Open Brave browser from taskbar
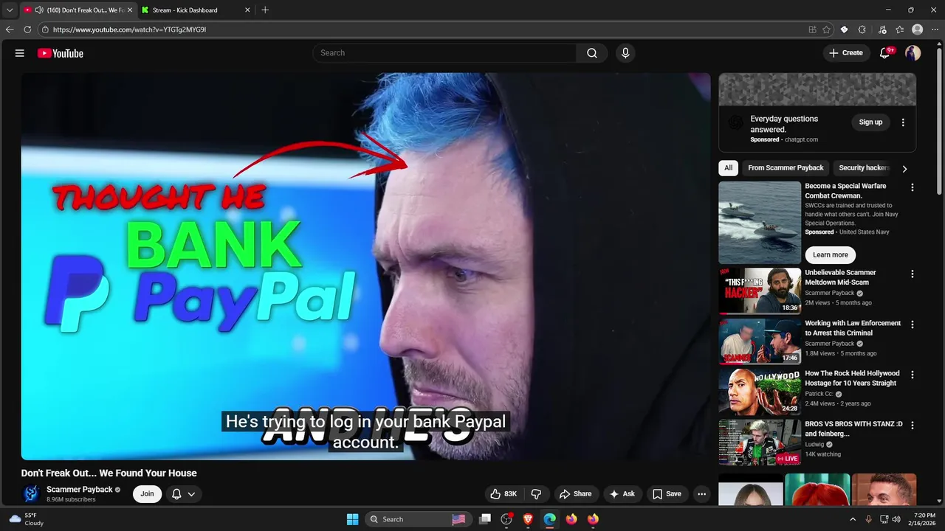 (x=528, y=519)
